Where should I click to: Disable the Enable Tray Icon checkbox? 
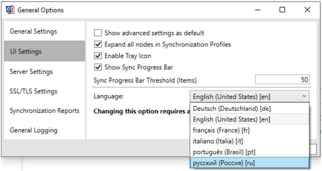click(98, 56)
